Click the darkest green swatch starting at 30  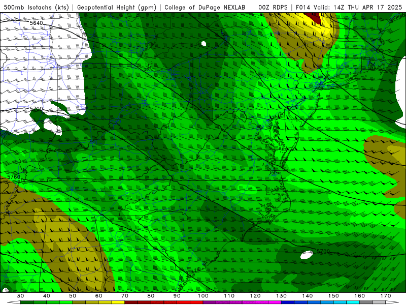click(27, 302)
